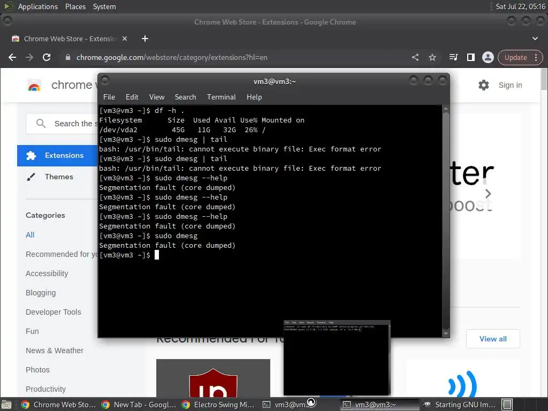Viewport: 548px width, 411px height.
Task: Go forward in Chrome browser
Action: click(29, 57)
